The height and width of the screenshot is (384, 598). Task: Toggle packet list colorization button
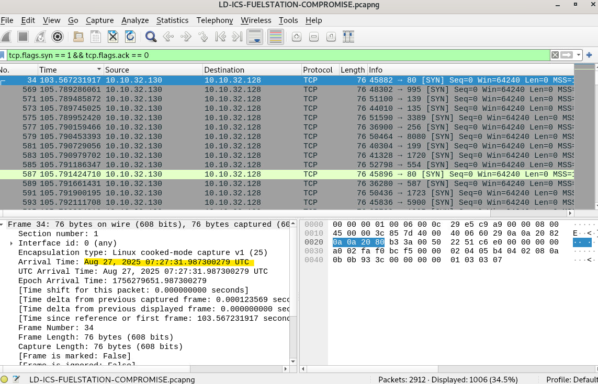[275, 37]
